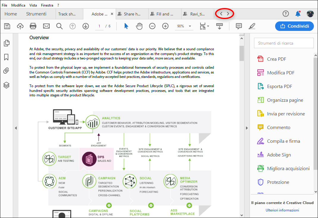Click the fit page width icon
This screenshot has height=218, width=318.
point(203,26)
